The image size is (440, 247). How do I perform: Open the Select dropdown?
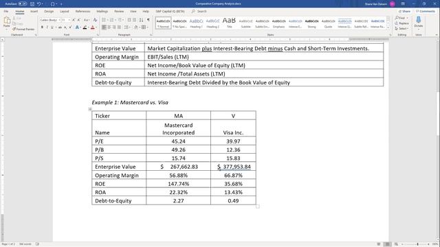(x=401, y=29)
